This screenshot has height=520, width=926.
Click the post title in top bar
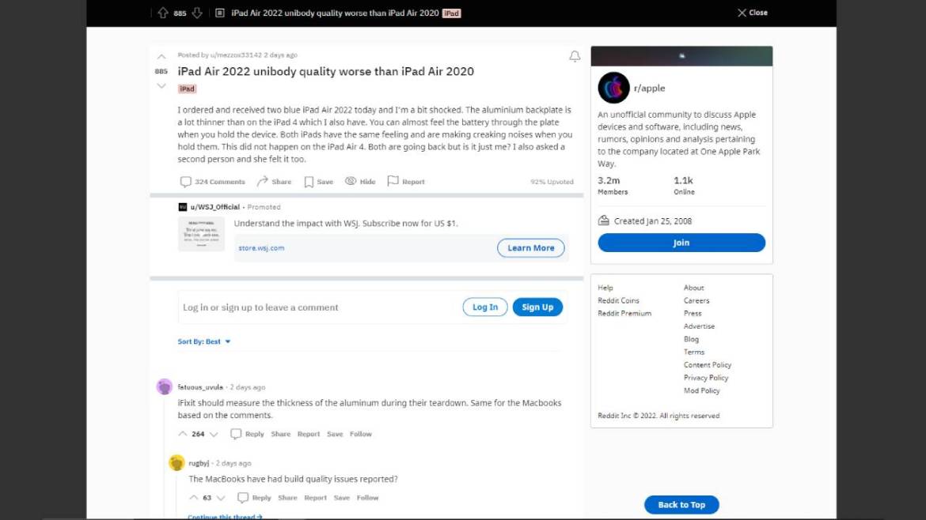point(335,13)
